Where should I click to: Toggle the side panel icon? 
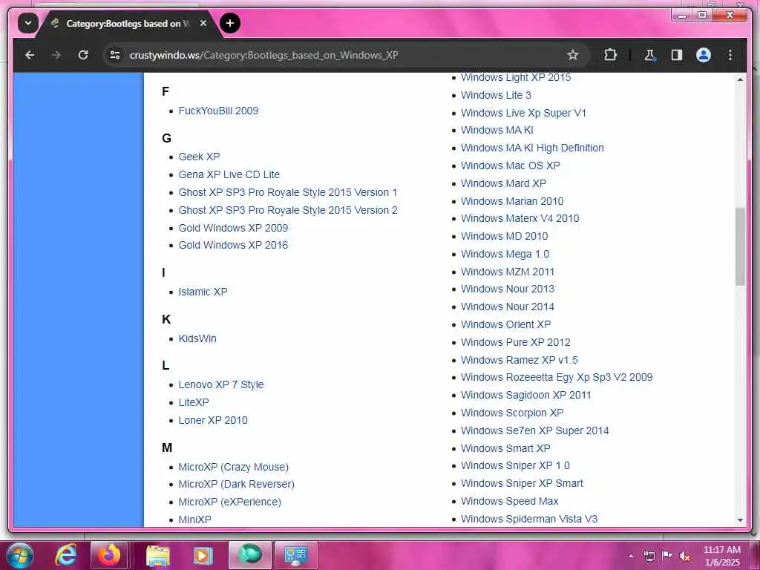(x=677, y=55)
